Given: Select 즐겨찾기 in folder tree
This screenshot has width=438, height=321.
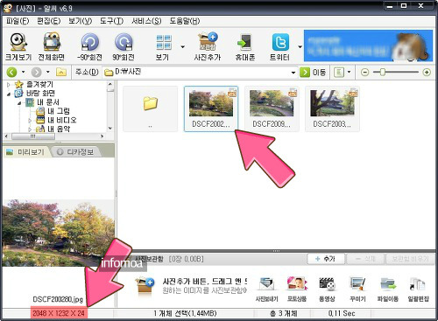Looking at the screenshot, I should (x=39, y=85).
